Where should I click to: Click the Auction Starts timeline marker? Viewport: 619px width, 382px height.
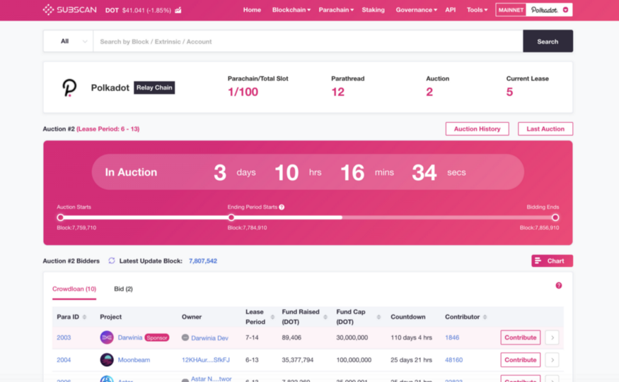point(60,217)
